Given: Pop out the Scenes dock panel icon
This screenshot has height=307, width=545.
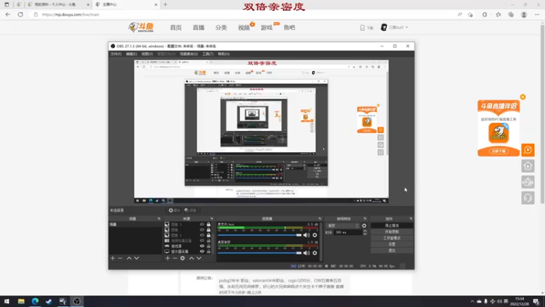Looking at the screenshot, I should (159, 218).
